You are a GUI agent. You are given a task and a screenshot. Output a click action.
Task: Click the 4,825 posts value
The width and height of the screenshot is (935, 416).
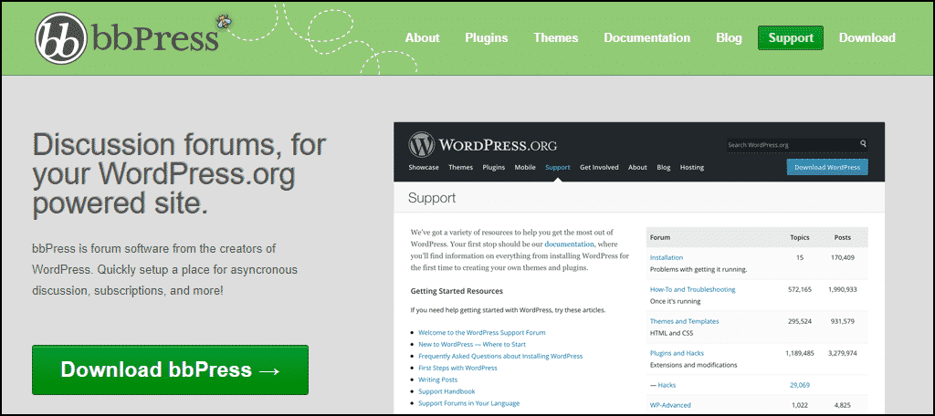843,405
